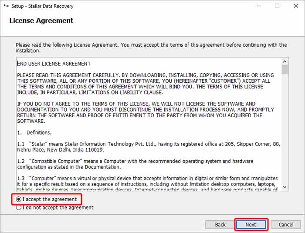Click the clause 1.1 "Stellar" definition
The height and width of the screenshot is (233, 305).
coord(149,147)
